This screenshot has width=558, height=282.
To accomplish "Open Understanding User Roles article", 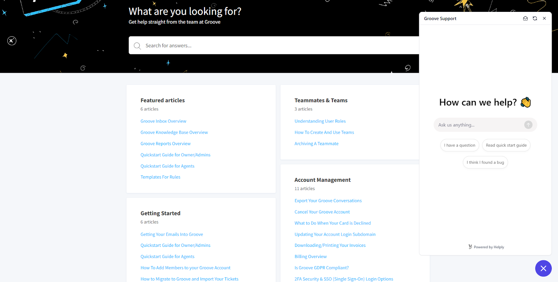I will [320, 121].
